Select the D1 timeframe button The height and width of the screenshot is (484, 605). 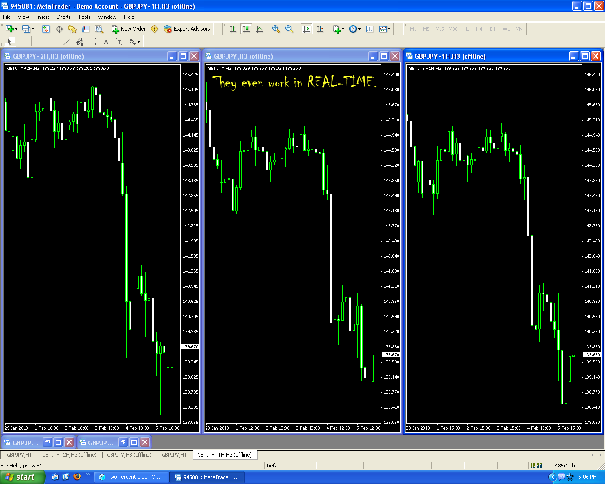click(x=493, y=29)
